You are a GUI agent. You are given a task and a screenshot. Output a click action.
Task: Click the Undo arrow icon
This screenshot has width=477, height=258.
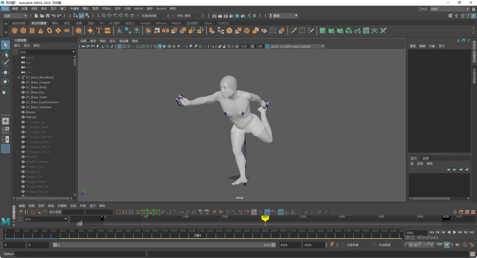tap(53, 16)
